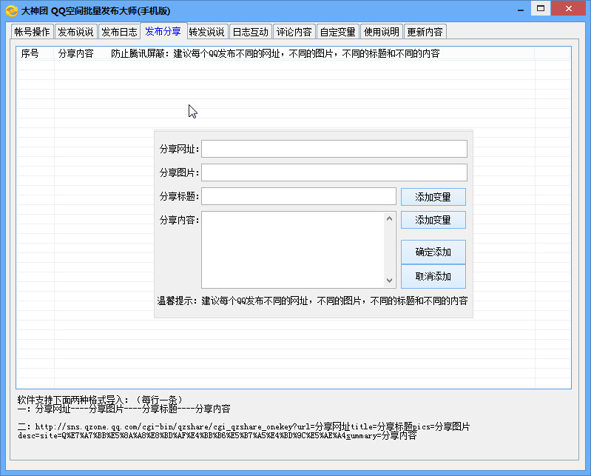Click the 软件支持下面两种格式导入 text
Screen dimensions: 591x476
pyautogui.click(x=100, y=400)
